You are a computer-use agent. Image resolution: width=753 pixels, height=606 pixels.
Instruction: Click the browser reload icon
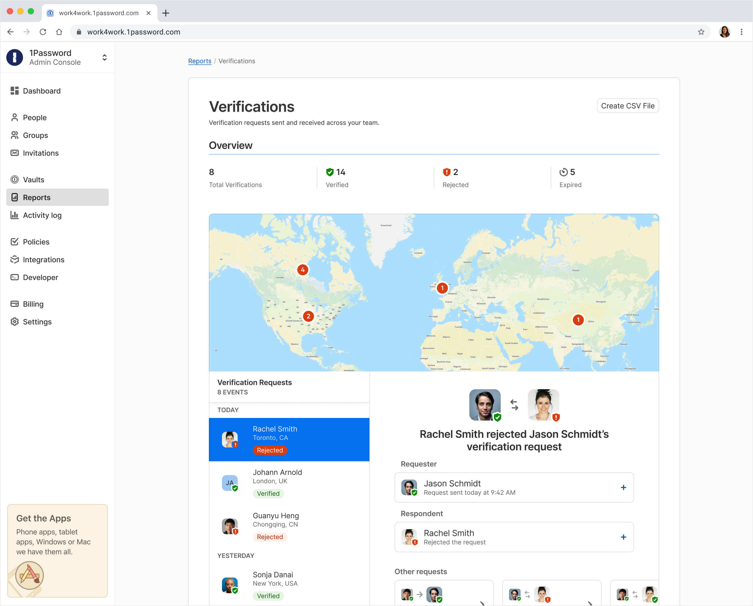point(43,32)
